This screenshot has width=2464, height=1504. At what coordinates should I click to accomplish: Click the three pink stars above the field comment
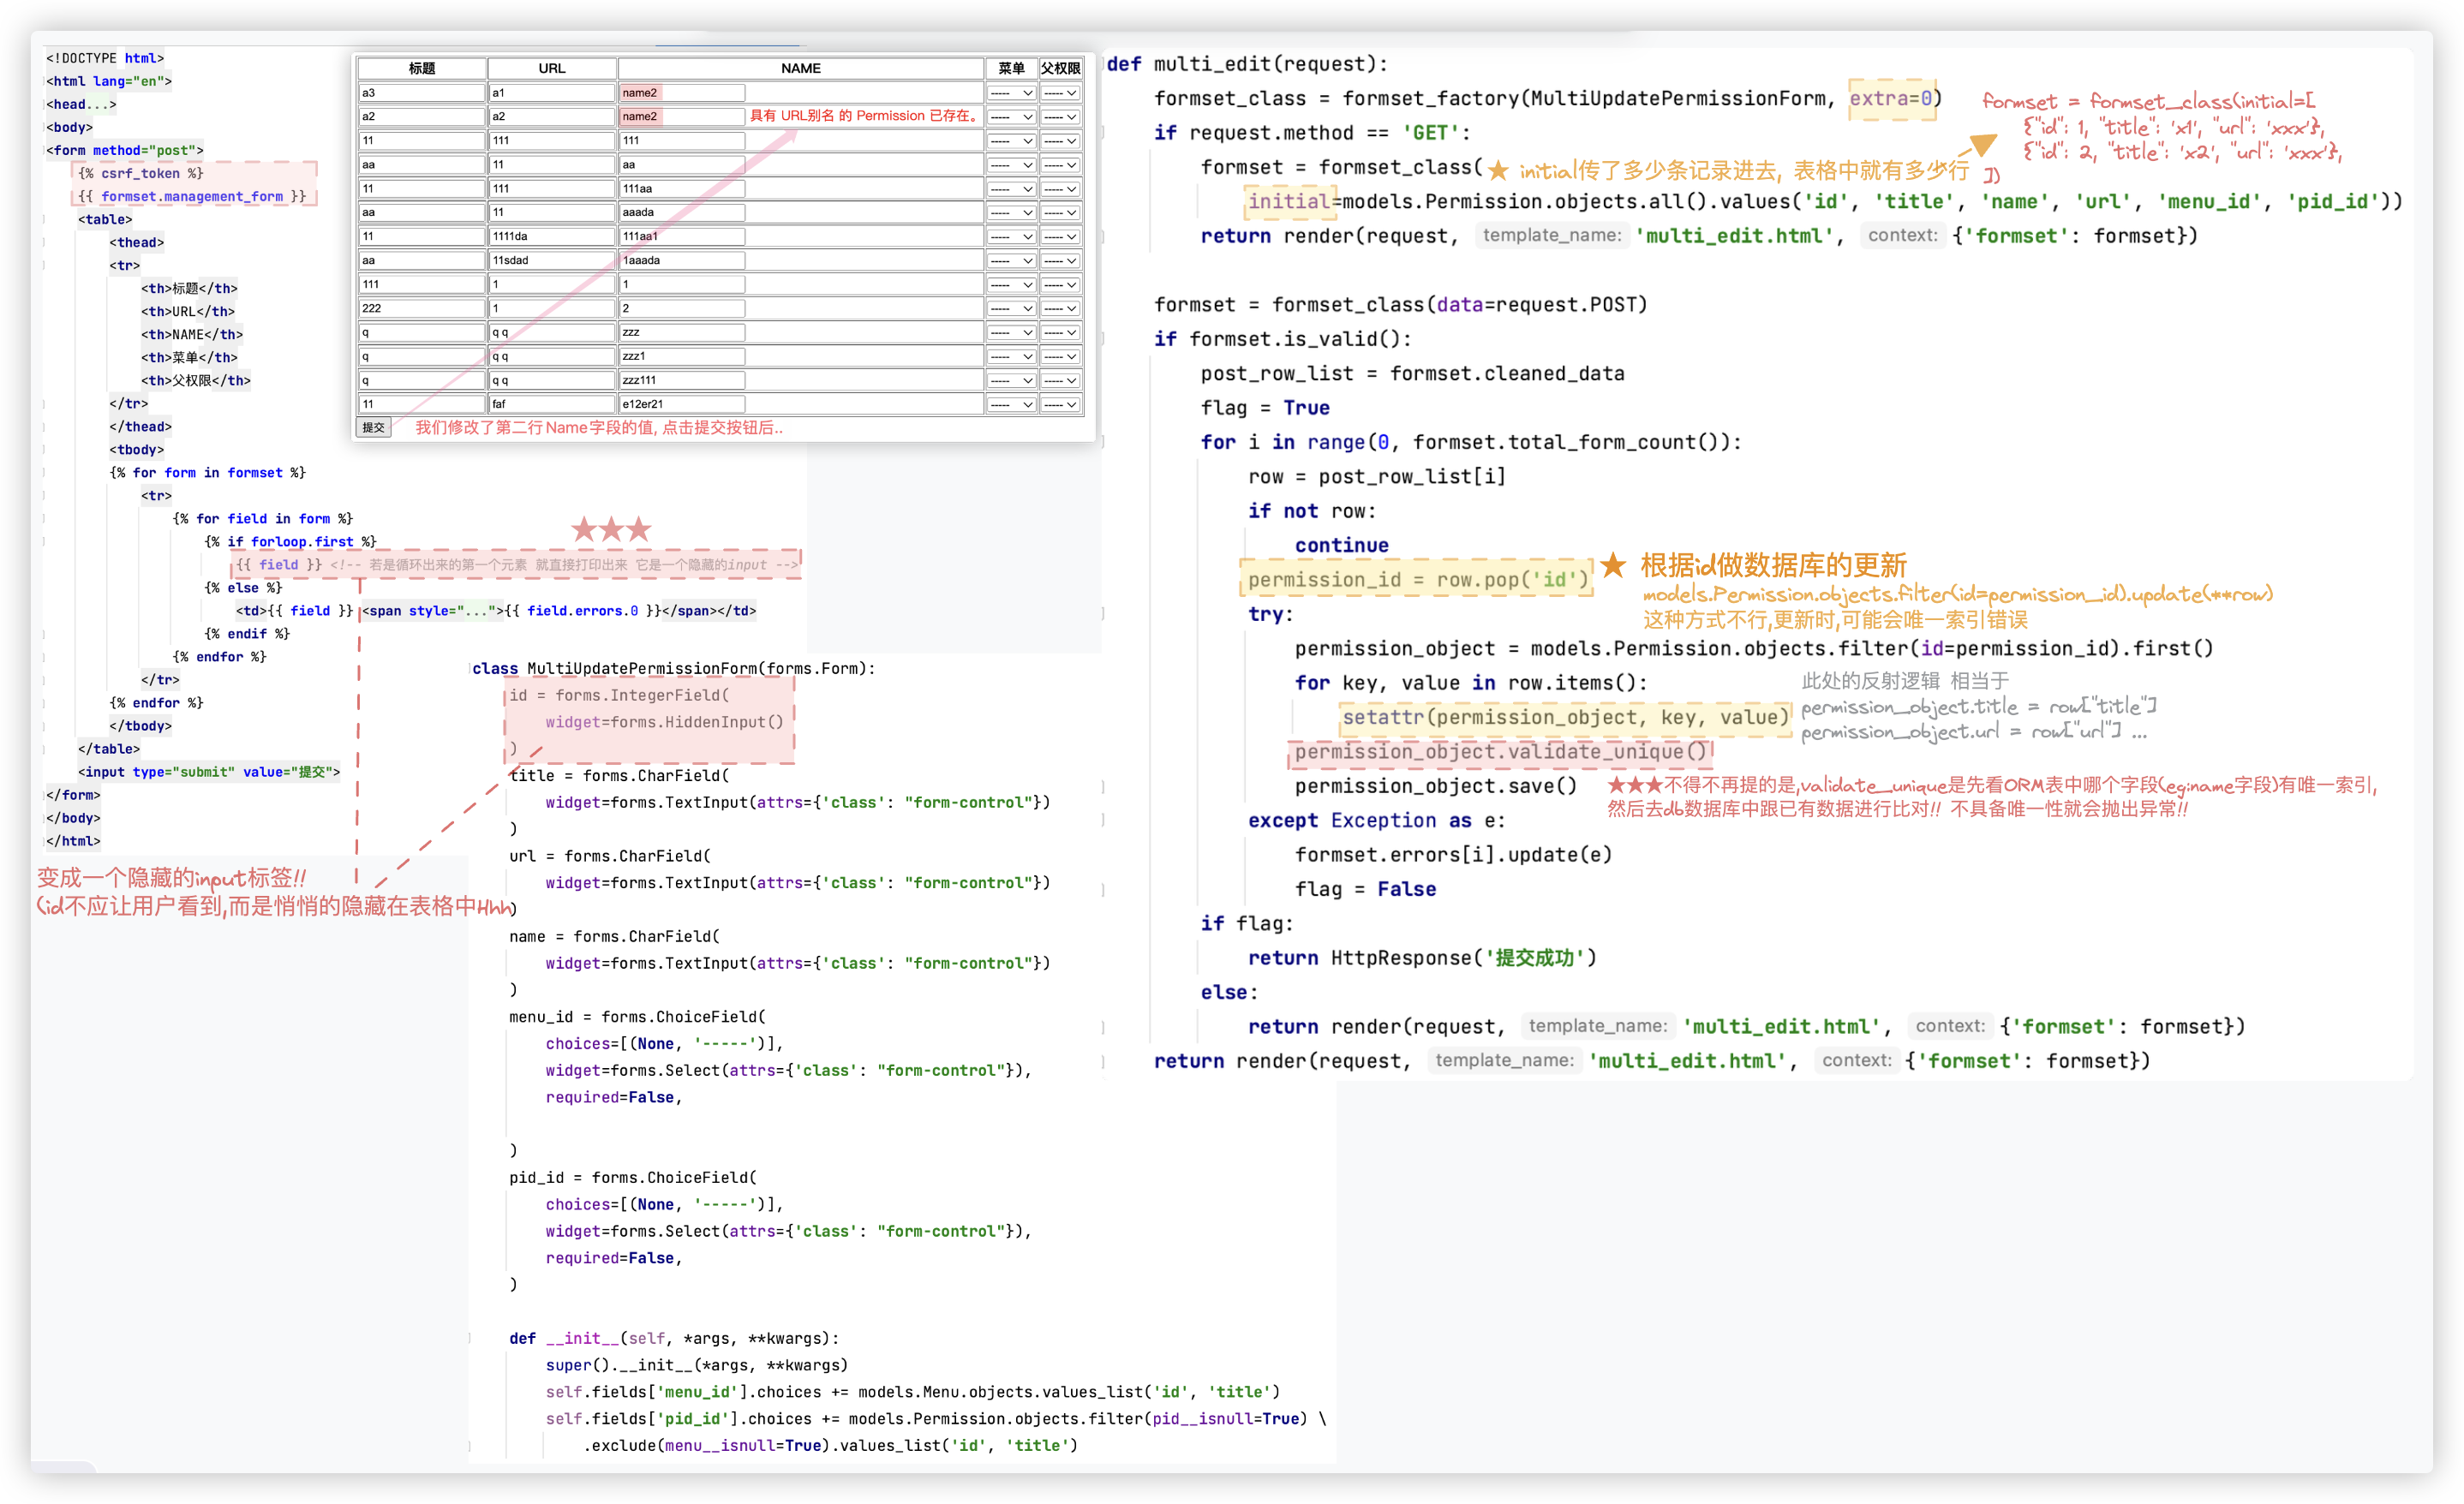pyautogui.click(x=611, y=529)
